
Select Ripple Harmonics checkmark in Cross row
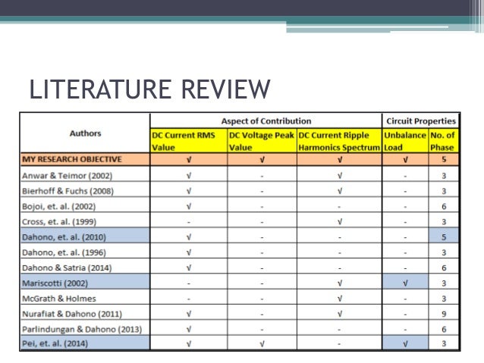point(340,222)
